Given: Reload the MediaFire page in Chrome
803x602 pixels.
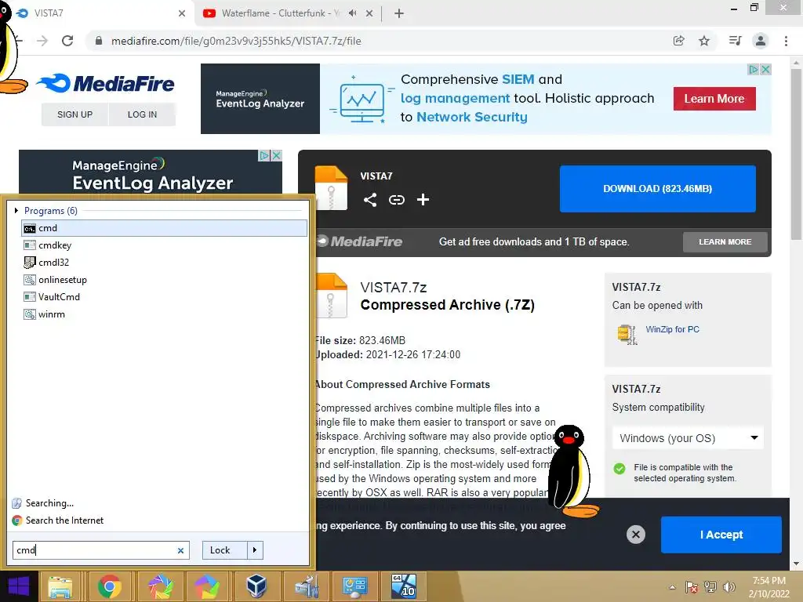Looking at the screenshot, I should pos(67,41).
